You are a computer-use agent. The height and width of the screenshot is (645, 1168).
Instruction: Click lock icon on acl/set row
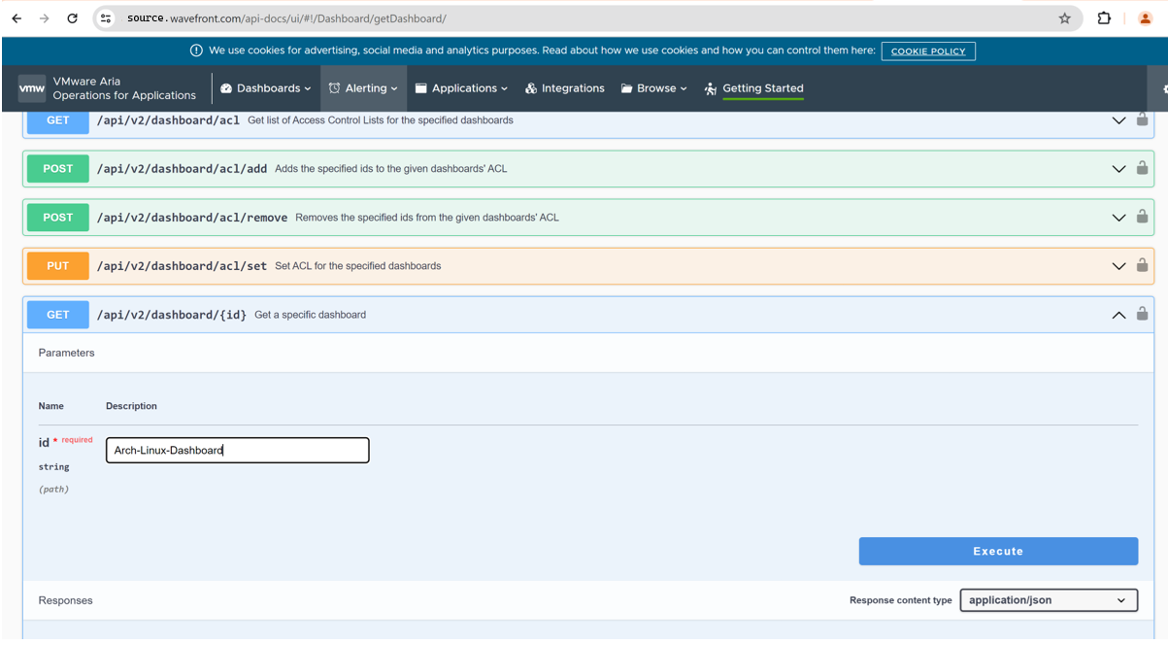[x=1142, y=265]
